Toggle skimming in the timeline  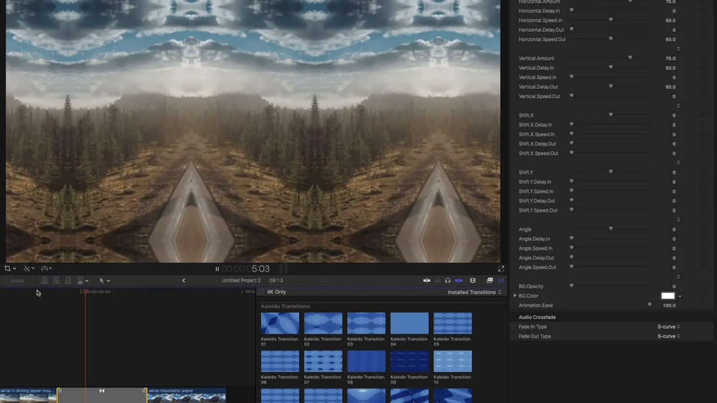427,281
